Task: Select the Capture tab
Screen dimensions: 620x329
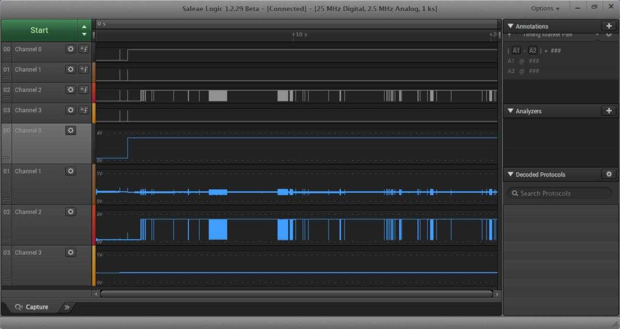Action: tap(32, 307)
